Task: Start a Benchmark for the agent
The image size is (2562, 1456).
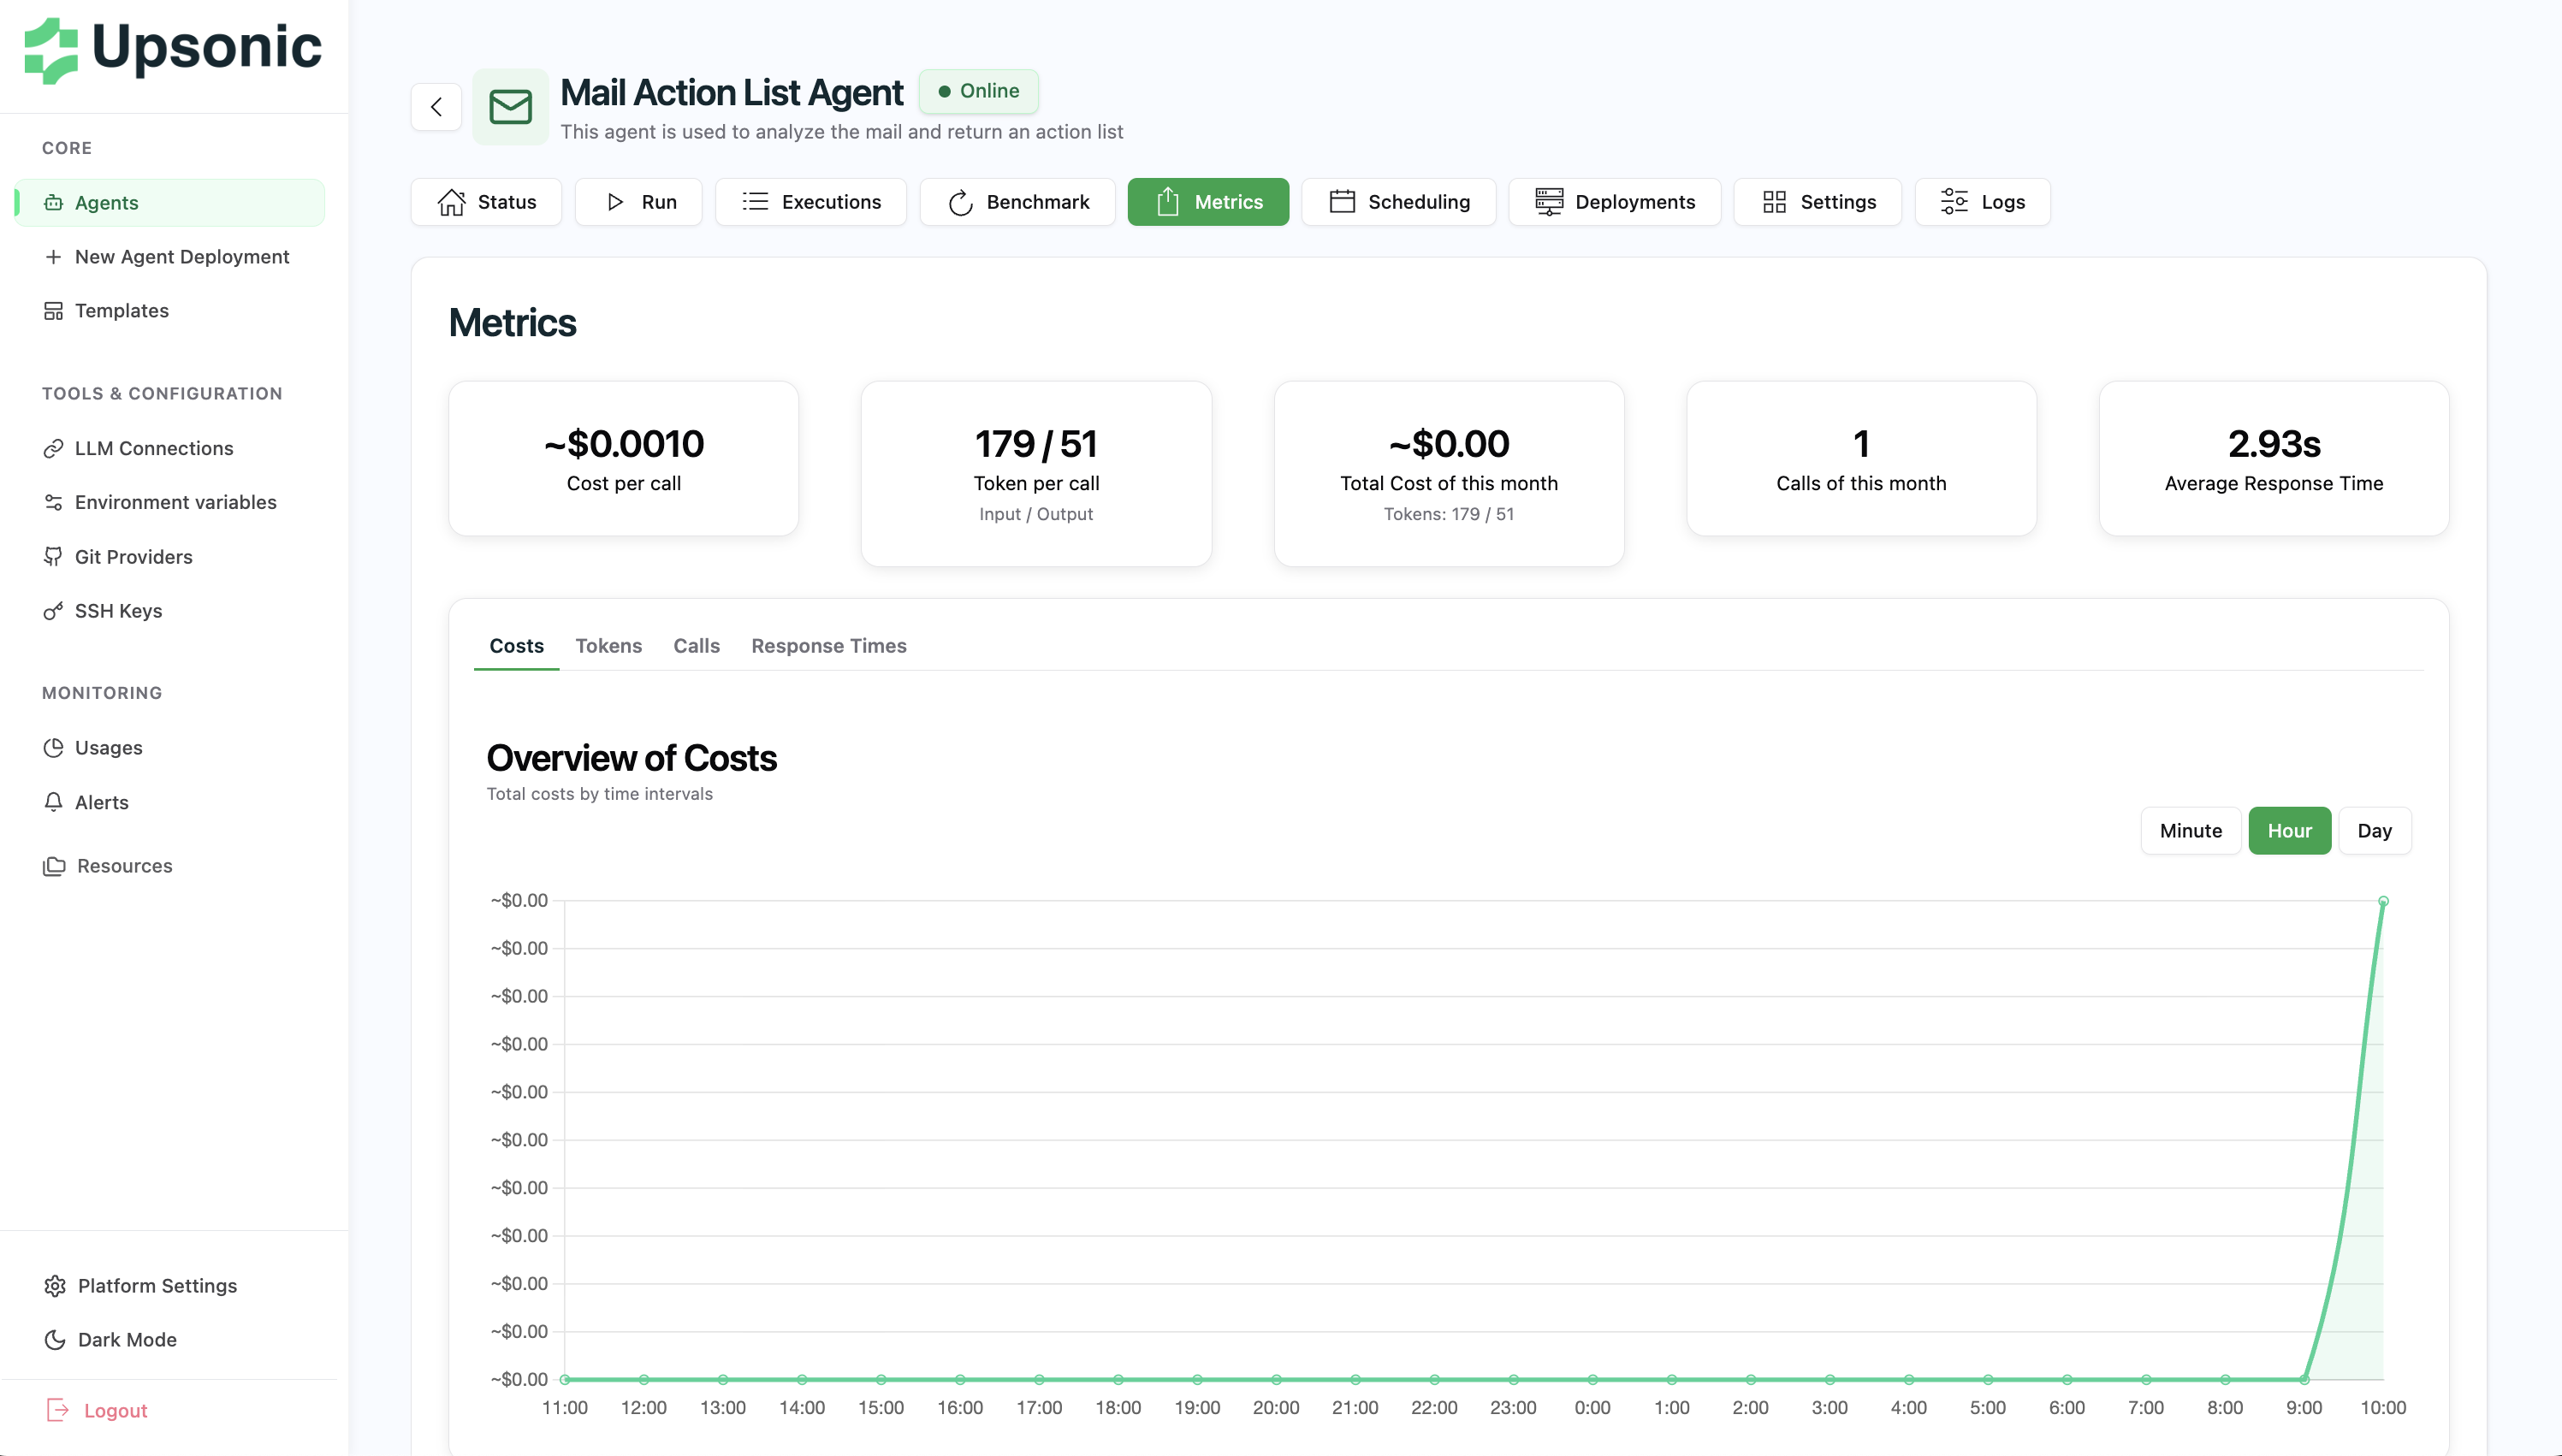Action: click(1017, 201)
